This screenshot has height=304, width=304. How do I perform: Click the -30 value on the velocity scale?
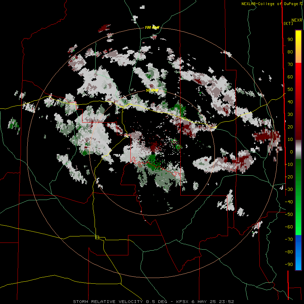[x=289, y=189]
